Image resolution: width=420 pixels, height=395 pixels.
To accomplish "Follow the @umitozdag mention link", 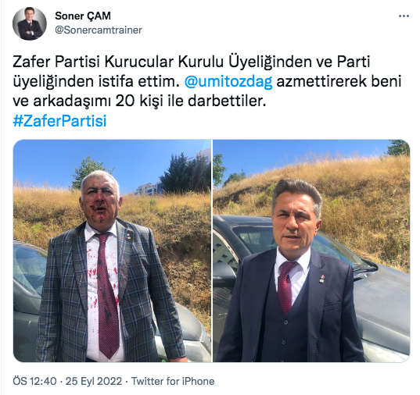I will click(228, 81).
